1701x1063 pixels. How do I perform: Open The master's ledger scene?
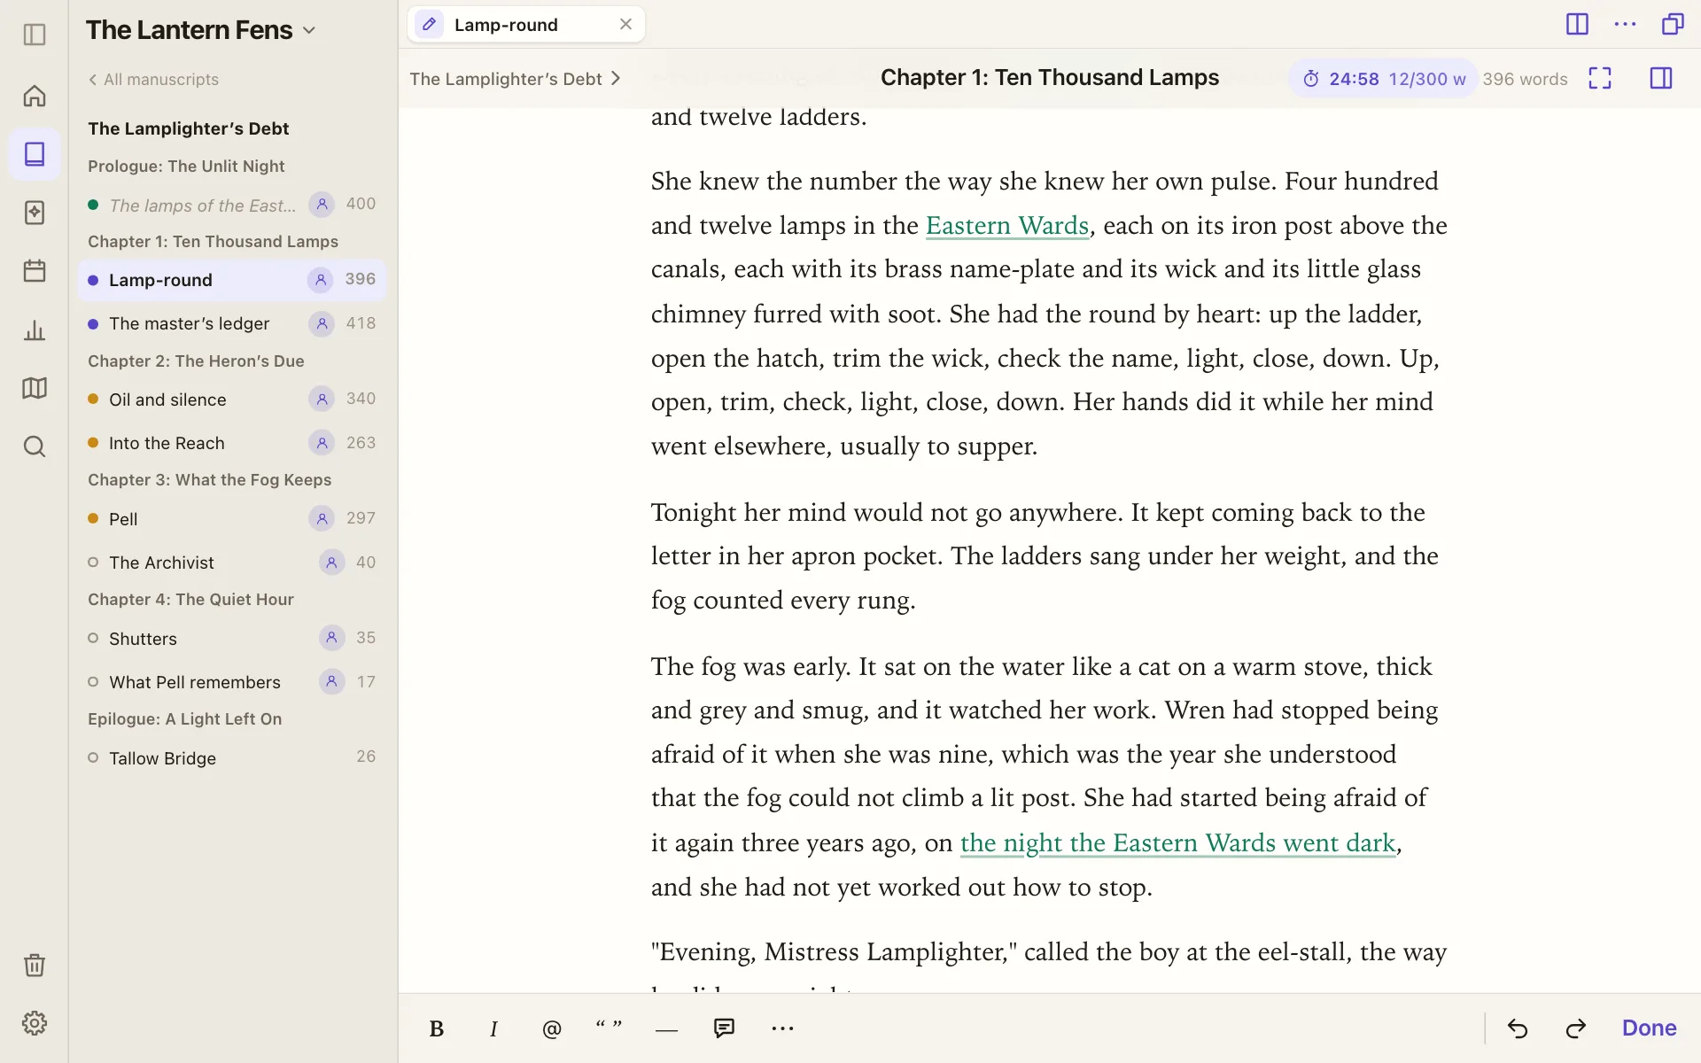click(x=232, y=323)
